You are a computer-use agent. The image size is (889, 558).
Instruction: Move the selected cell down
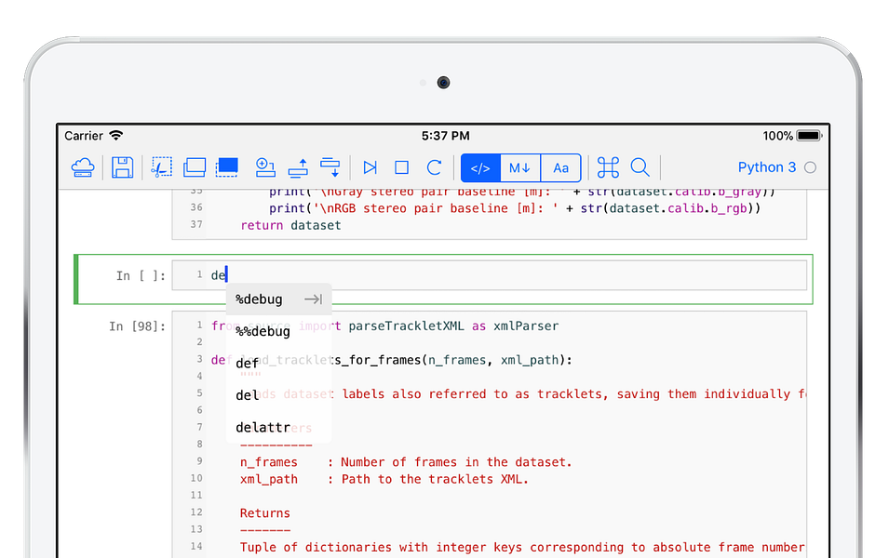point(330,167)
